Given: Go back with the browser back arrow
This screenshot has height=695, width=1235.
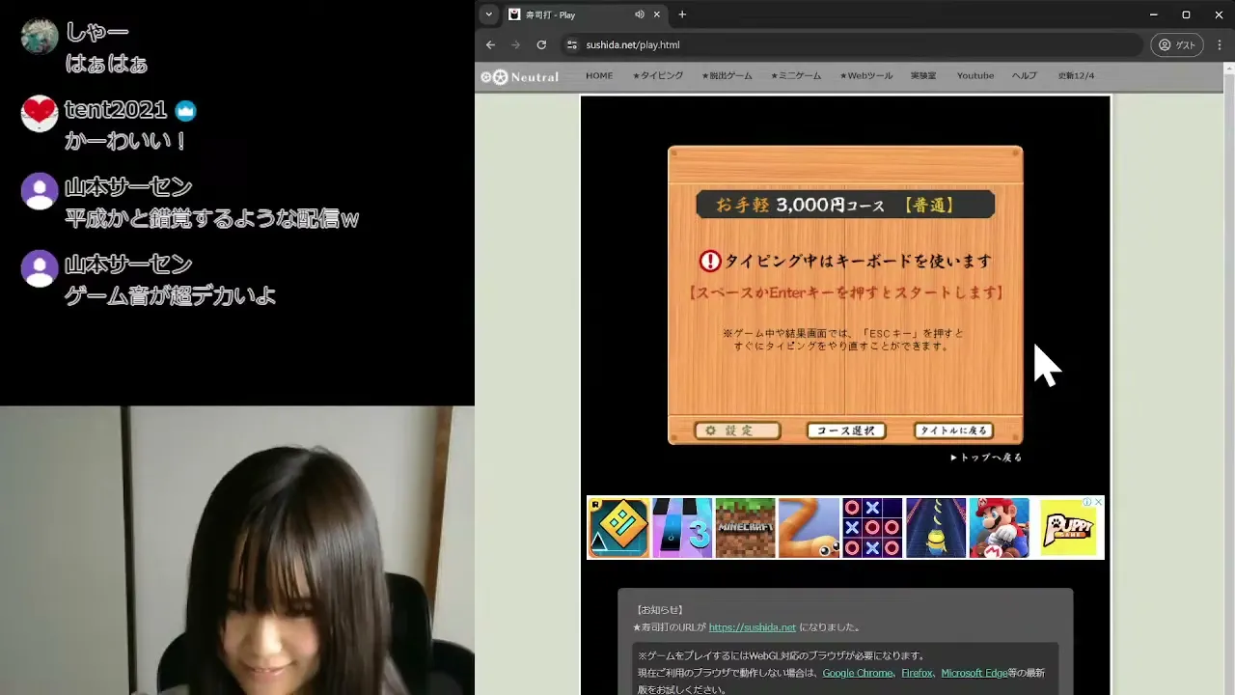Looking at the screenshot, I should tap(490, 44).
